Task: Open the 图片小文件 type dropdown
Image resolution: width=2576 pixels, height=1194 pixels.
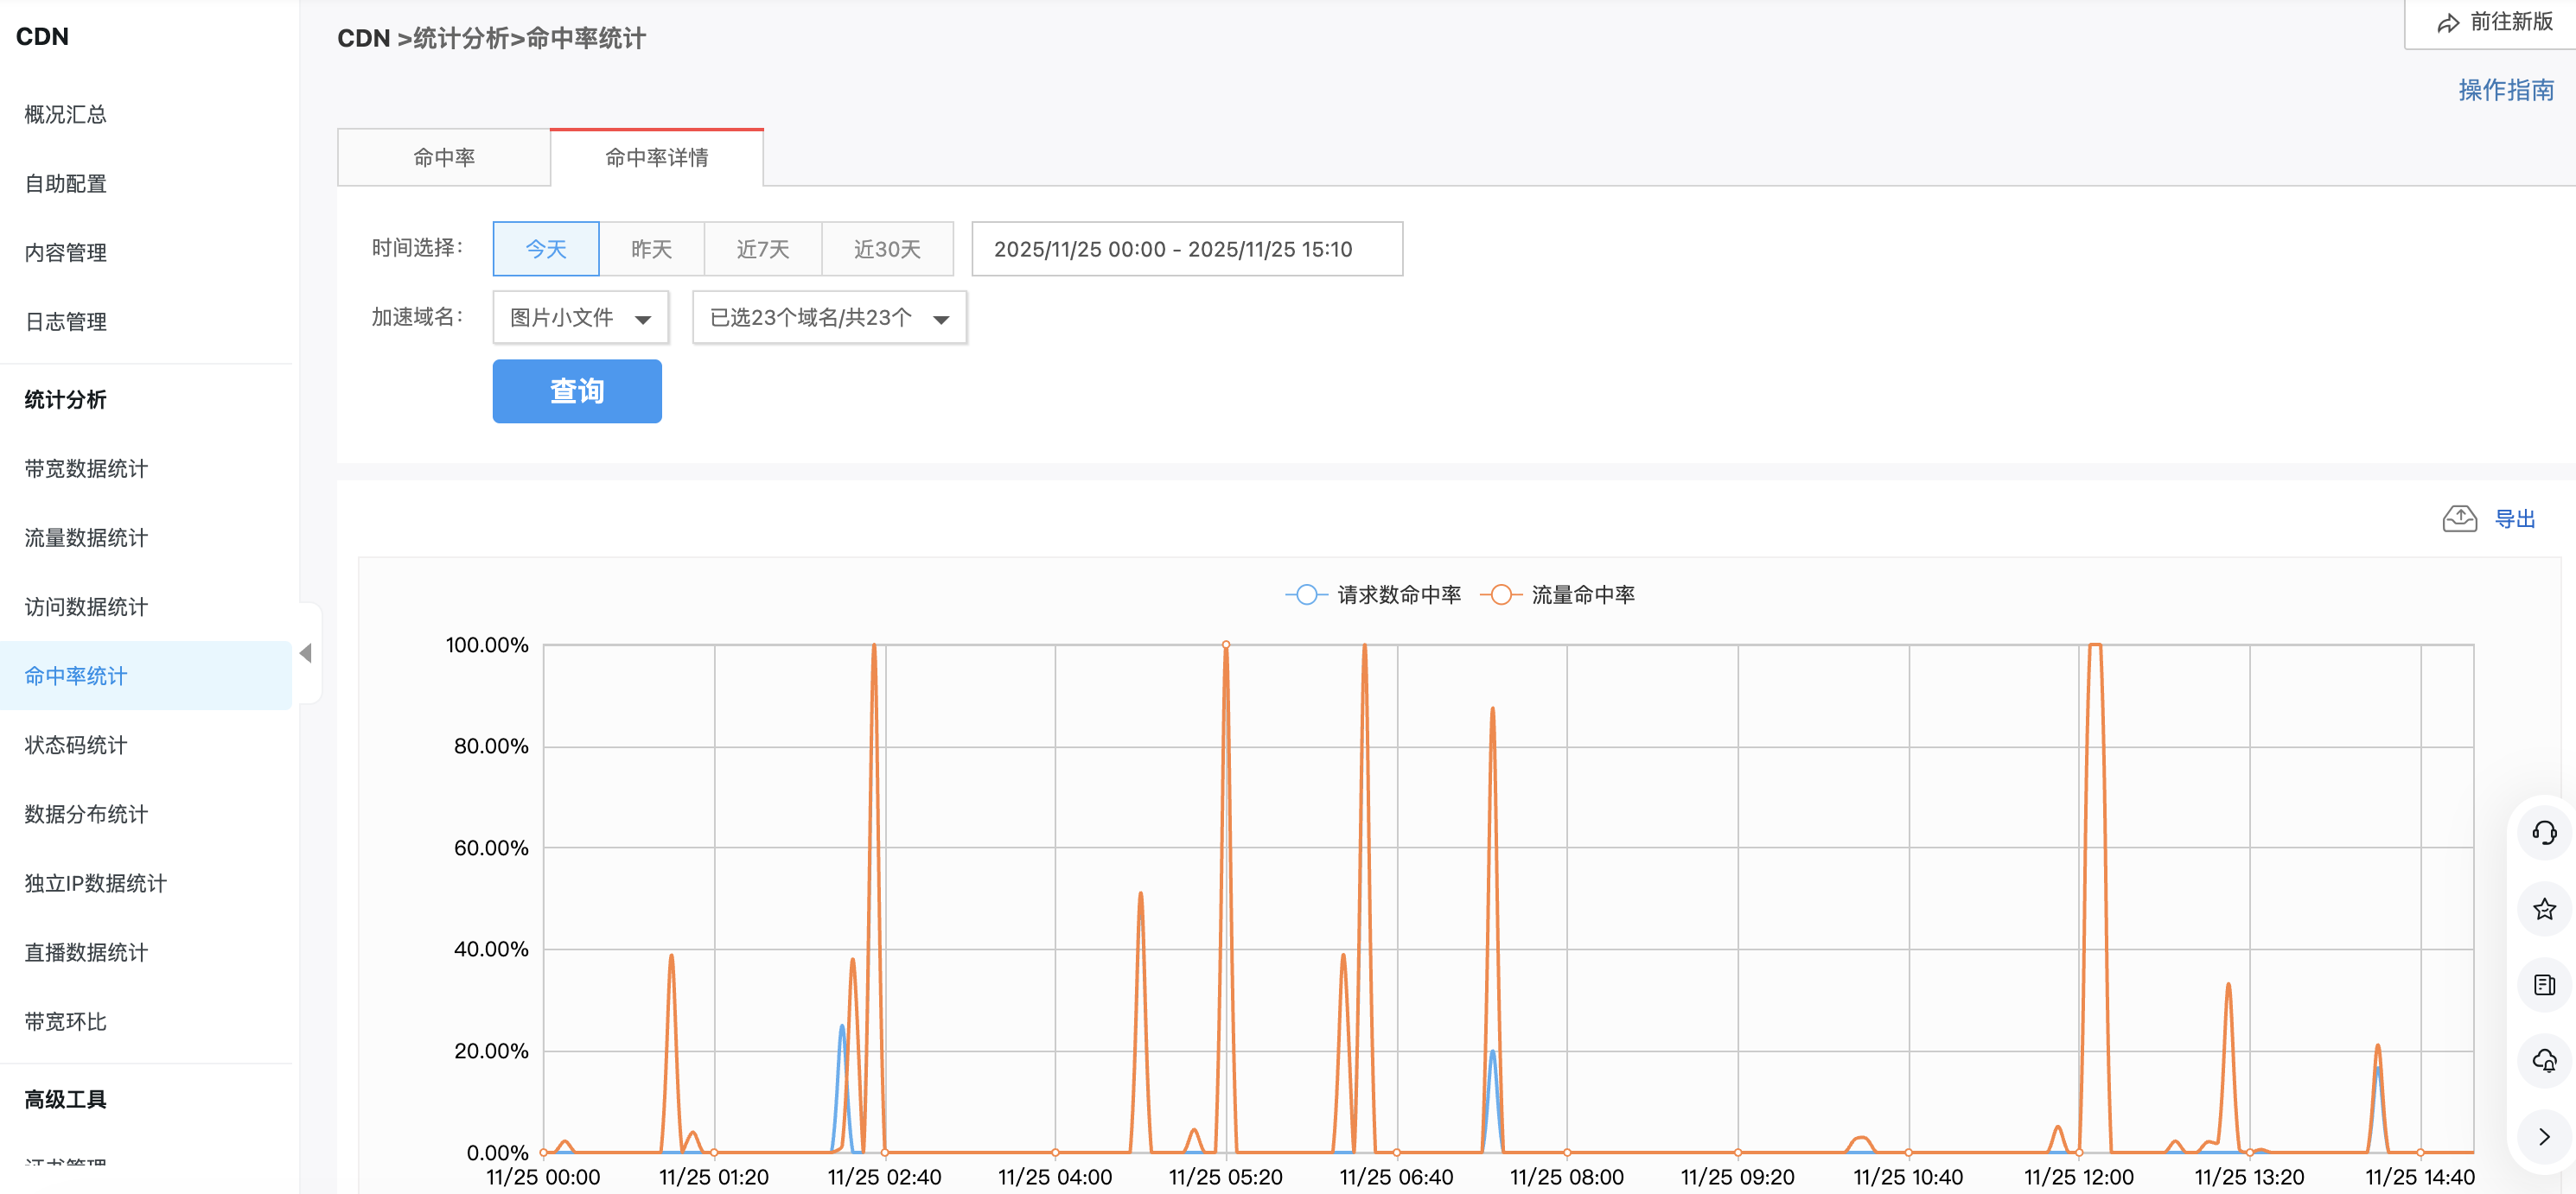Action: click(580, 318)
